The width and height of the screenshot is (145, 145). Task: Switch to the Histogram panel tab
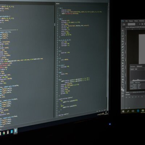click(x=140, y=66)
